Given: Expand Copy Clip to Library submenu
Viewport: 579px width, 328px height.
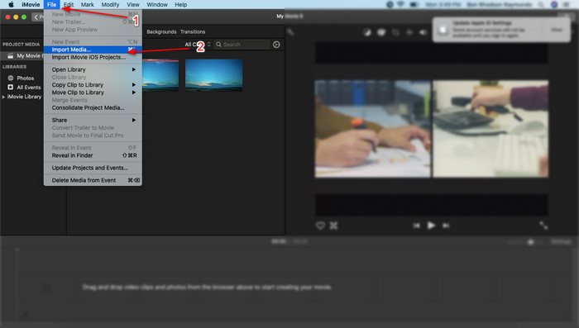Looking at the screenshot, I should click(x=93, y=85).
